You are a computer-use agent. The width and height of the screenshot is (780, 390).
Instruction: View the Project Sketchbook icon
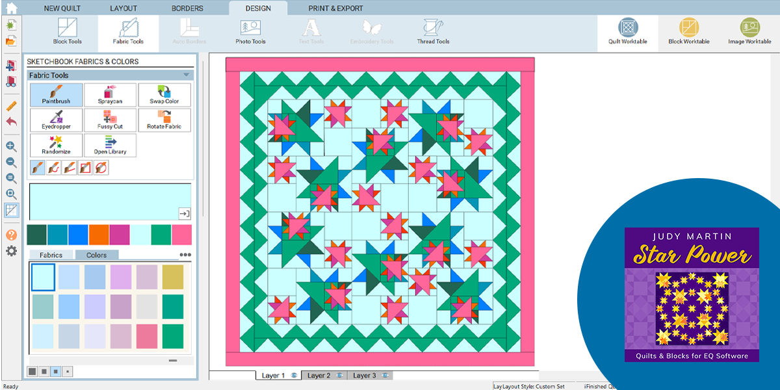[11, 82]
